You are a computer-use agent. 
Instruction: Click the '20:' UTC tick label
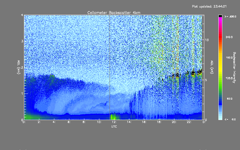[x=174, y=122]
